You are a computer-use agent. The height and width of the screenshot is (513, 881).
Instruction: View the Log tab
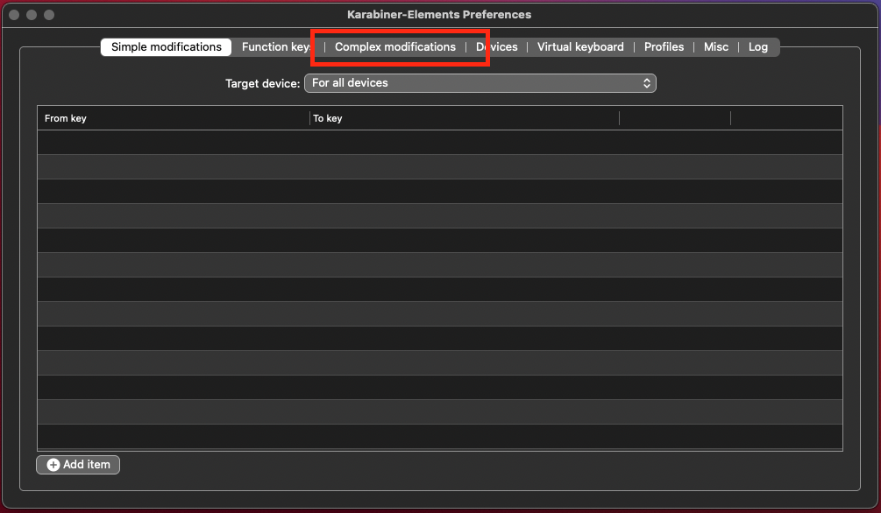(x=758, y=47)
